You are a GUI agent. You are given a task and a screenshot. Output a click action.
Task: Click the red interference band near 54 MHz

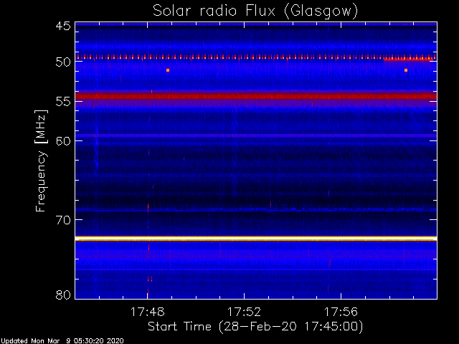point(256,96)
